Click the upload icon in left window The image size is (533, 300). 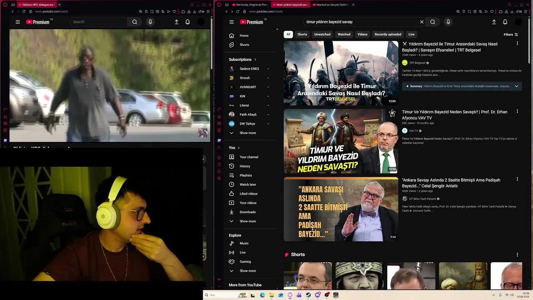coord(177,22)
